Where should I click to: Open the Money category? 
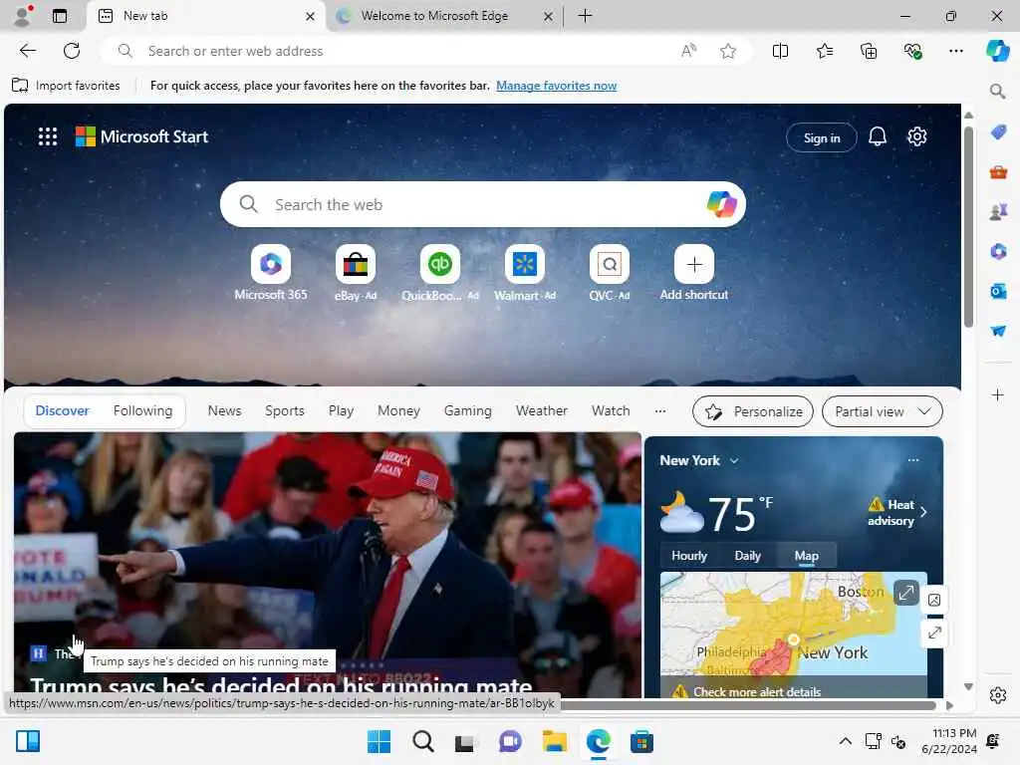click(x=398, y=411)
